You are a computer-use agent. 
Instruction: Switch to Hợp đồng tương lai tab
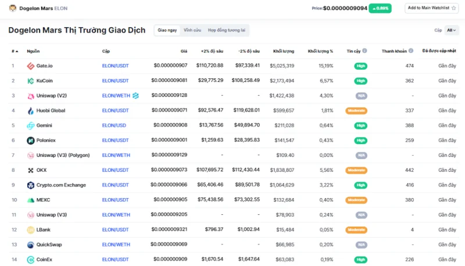227,30
